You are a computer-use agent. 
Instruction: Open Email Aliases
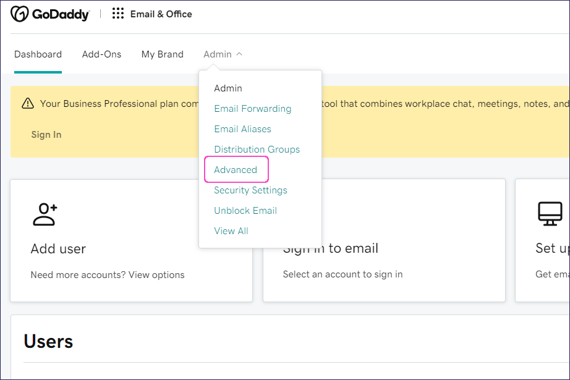pos(242,129)
